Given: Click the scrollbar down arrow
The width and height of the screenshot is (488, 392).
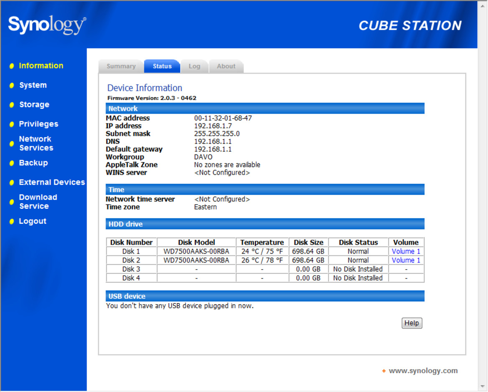Looking at the screenshot, I should pos(483,387).
